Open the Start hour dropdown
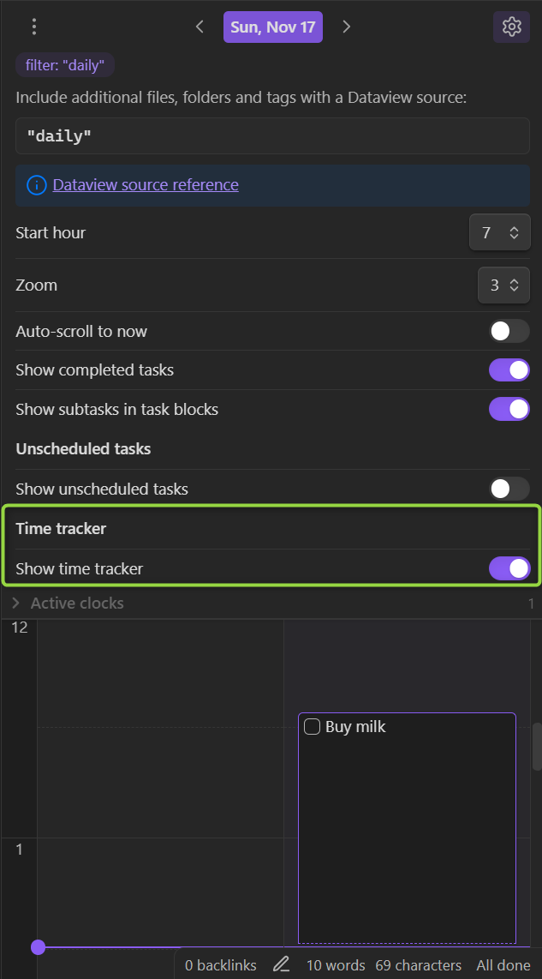The image size is (542, 979). [500, 232]
